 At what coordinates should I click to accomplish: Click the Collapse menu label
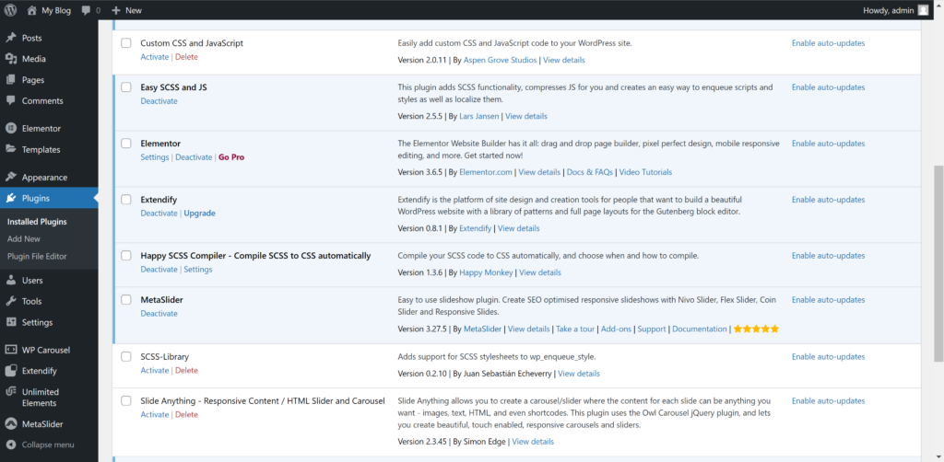(48, 445)
